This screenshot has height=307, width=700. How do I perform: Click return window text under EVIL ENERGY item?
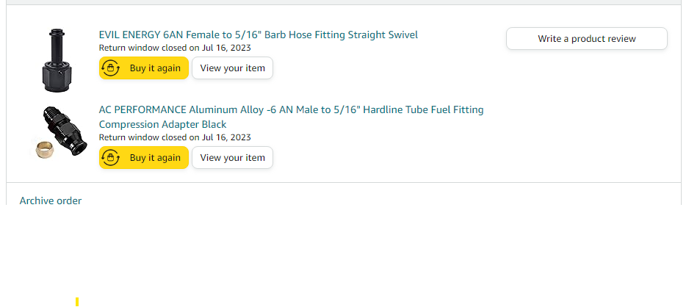pos(175,48)
